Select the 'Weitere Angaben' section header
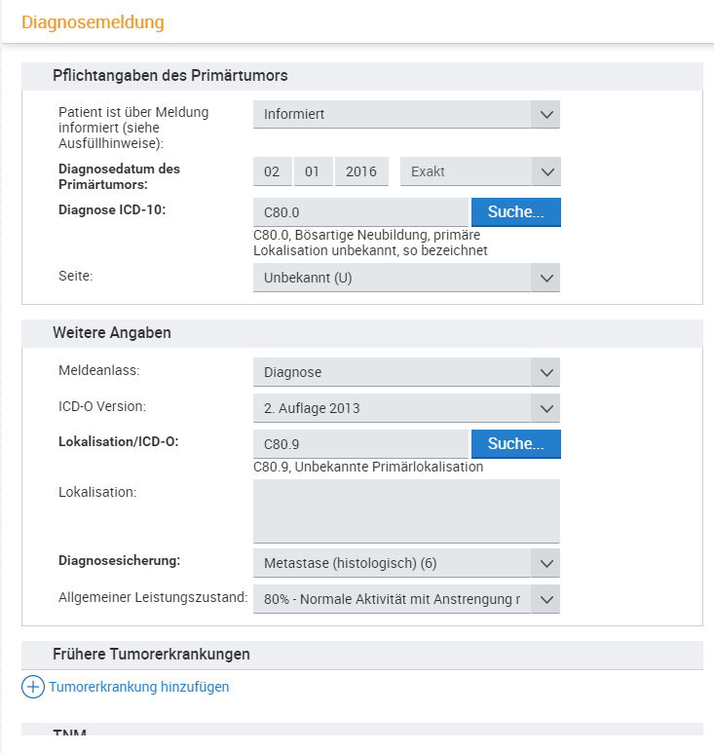 click(x=112, y=333)
